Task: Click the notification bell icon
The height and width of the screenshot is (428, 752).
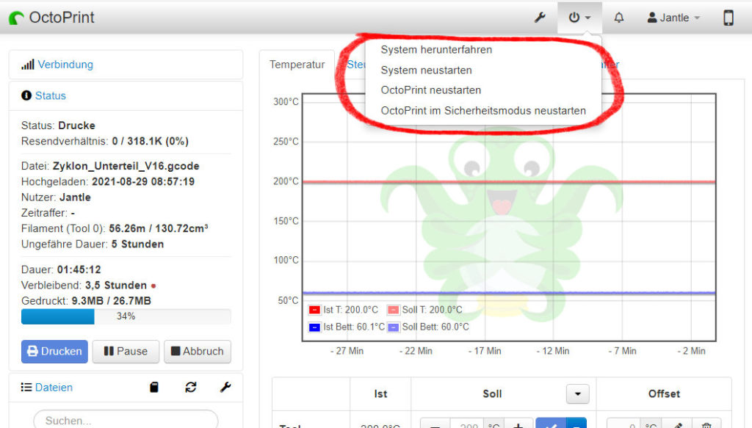Action: pyautogui.click(x=619, y=18)
